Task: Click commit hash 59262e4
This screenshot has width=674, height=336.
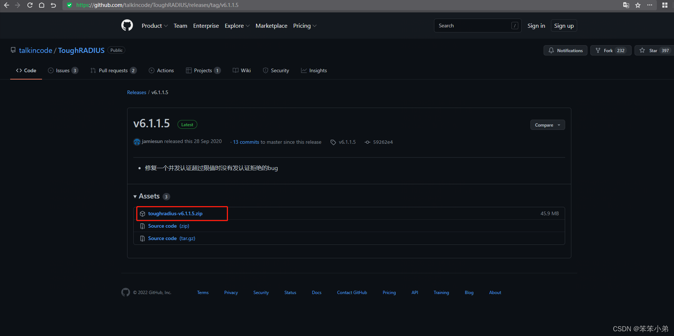Action: [383, 142]
